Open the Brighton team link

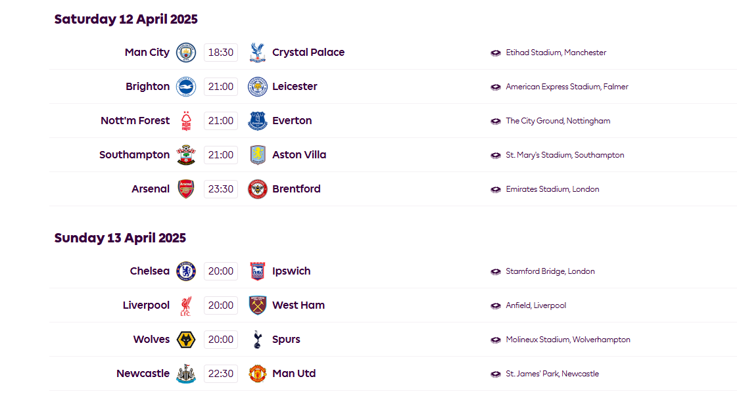(x=147, y=87)
